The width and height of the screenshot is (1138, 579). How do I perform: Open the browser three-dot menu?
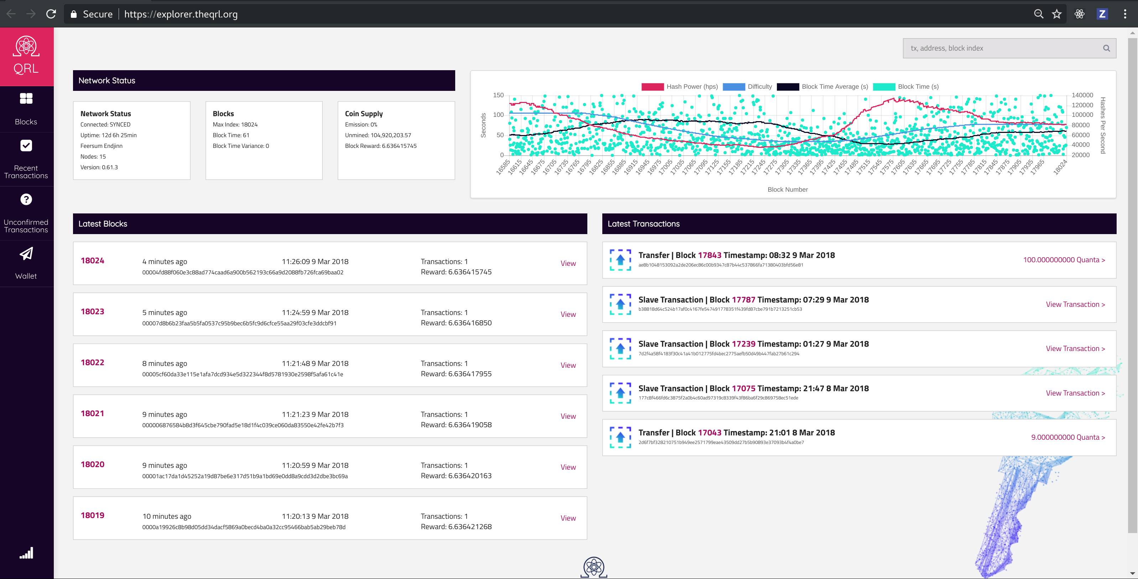coord(1125,14)
